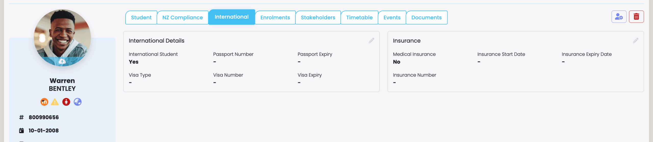653x142 pixels.
Task: Open the NZ Compliance tab
Action: click(183, 18)
